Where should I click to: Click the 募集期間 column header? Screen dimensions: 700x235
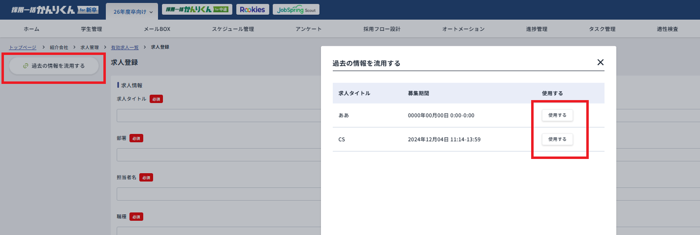(x=418, y=93)
